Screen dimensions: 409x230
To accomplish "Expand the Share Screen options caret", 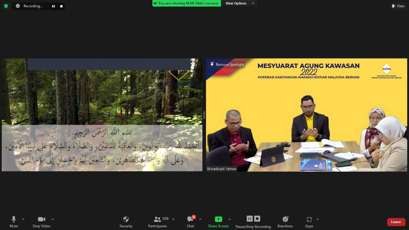I will (x=230, y=219).
